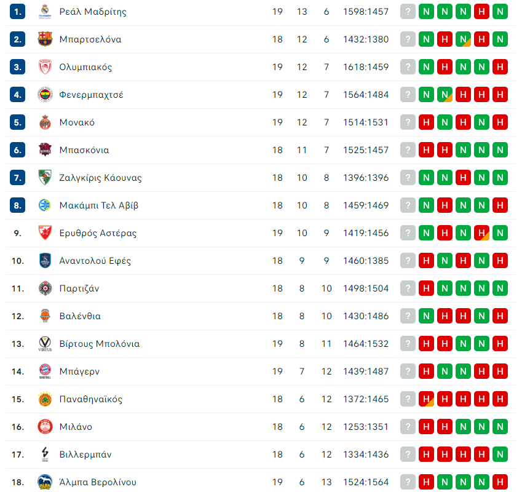Image resolution: width=522 pixels, height=492 pixels.
Task: Select the Alba Berlin albatross logo
Action: (45, 482)
